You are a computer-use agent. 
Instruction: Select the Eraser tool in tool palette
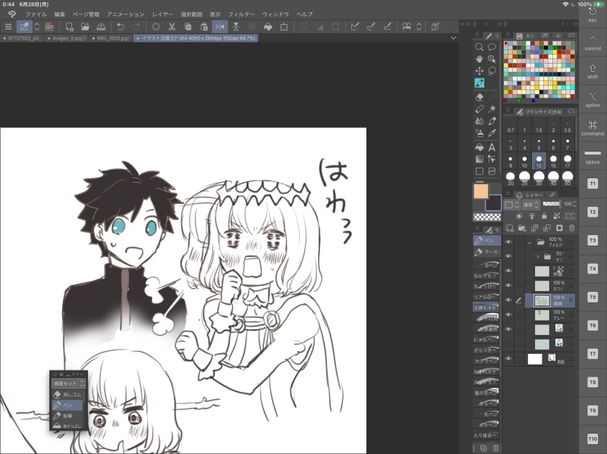(x=480, y=98)
